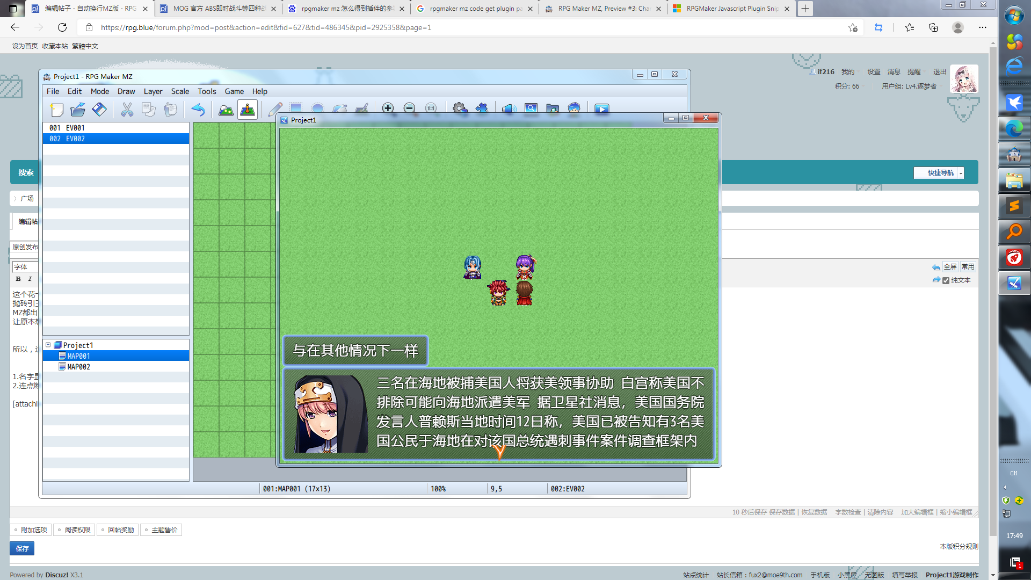The height and width of the screenshot is (580, 1031).
Task: Click the browser Refresh icon
Action: [x=62, y=27]
